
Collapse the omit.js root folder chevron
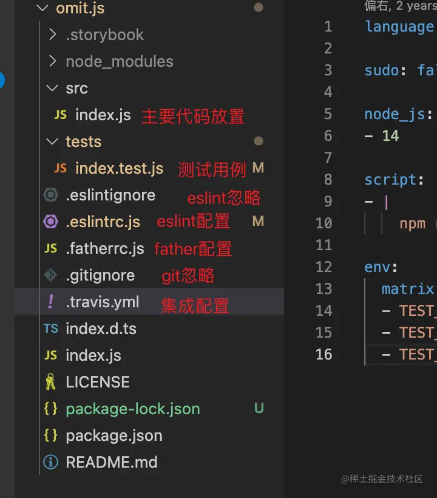tap(42, 9)
